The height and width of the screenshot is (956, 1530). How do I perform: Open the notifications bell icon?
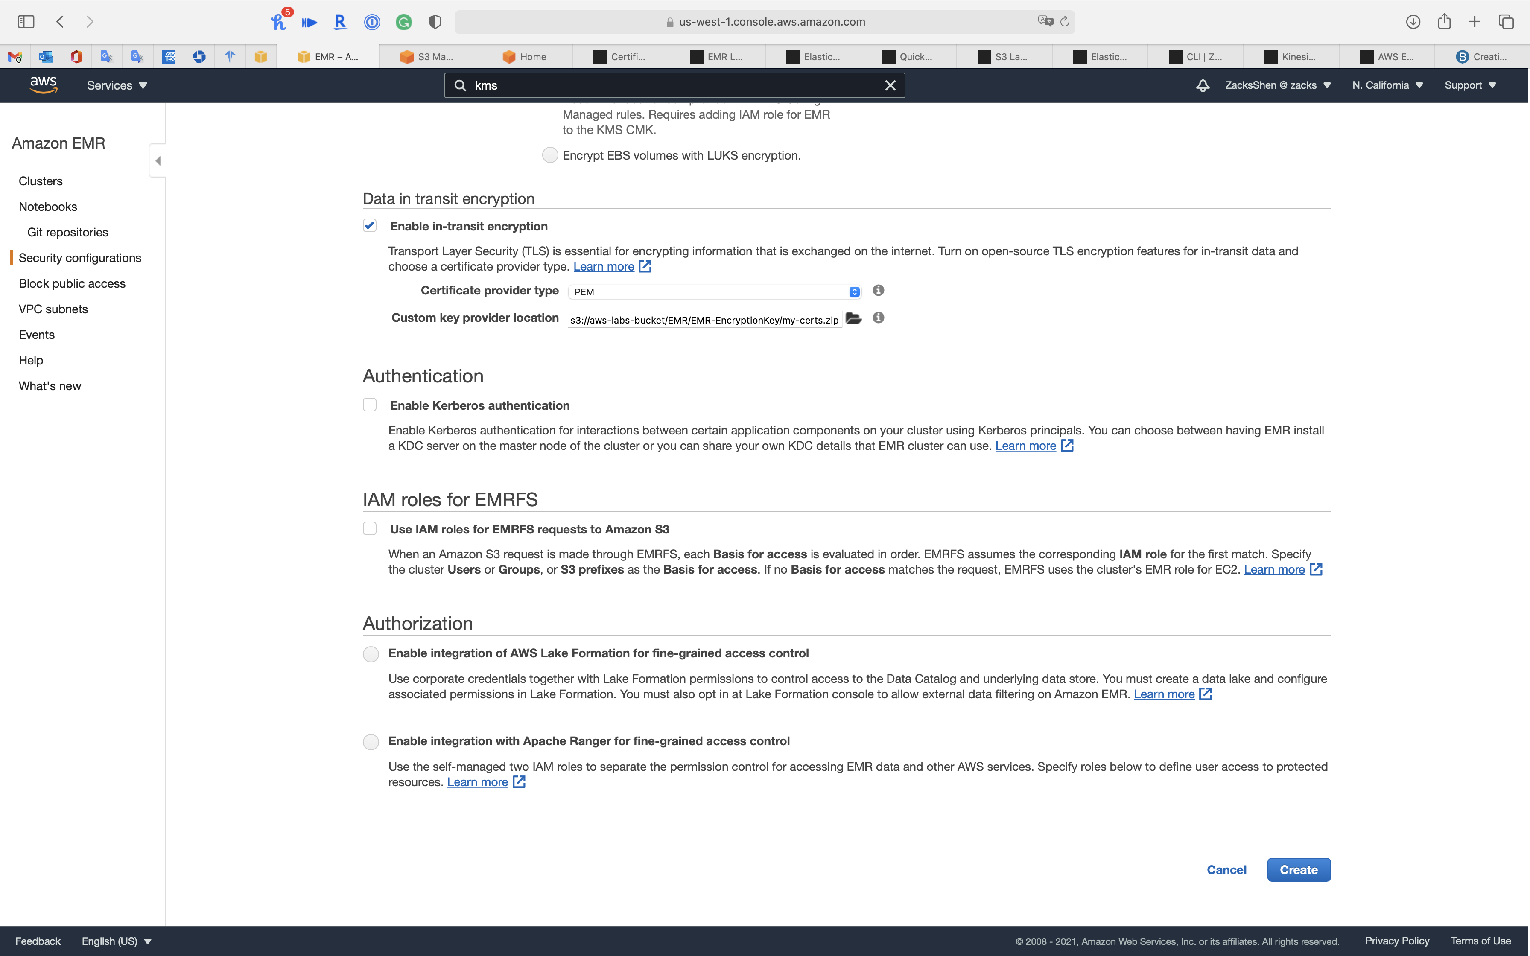1203,85
